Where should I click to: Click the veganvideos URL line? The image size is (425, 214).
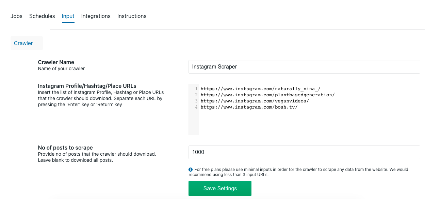click(255, 101)
